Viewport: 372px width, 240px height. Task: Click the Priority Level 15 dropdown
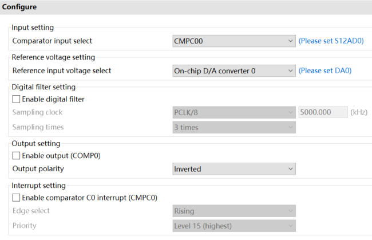(x=234, y=226)
